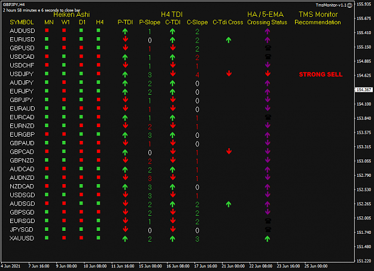The height and width of the screenshot is (271, 374).
Task: Click the STRONG SELL recommendation label
Action: (321, 74)
